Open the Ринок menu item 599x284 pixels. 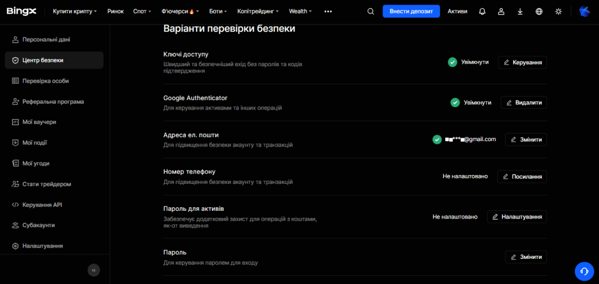115,12
